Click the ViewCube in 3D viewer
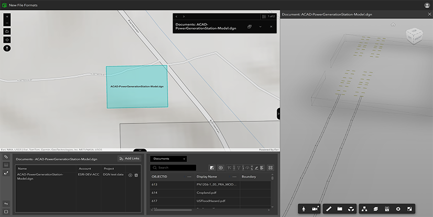433x217 pixels. tap(414, 36)
